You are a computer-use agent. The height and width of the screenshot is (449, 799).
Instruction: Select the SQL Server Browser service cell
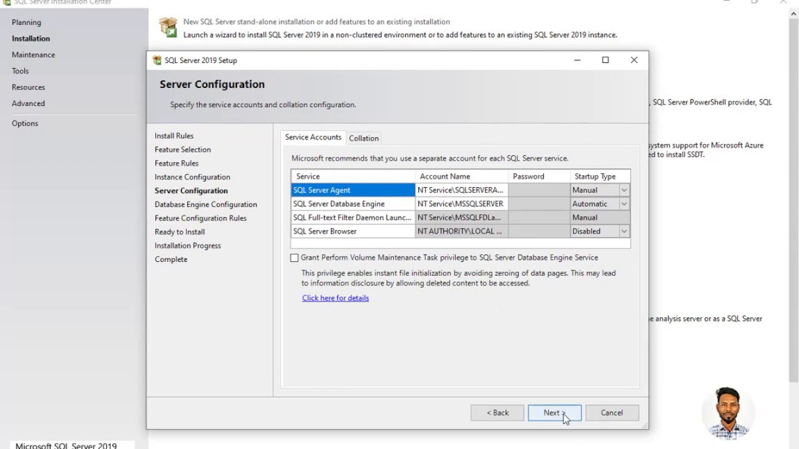(x=353, y=231)
